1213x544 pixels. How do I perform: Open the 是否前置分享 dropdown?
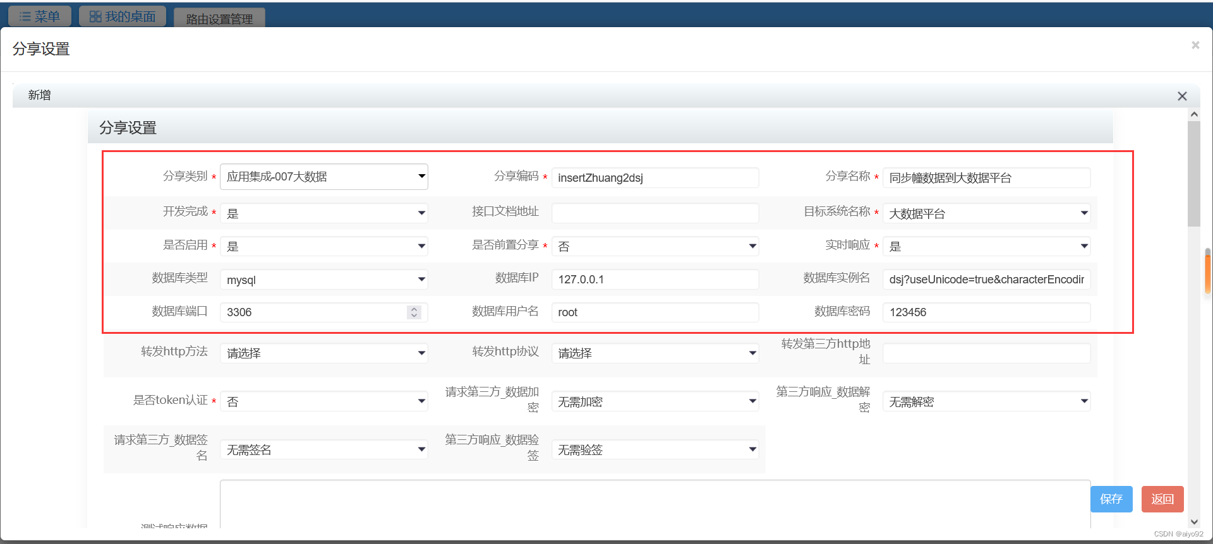pos(655,246)
